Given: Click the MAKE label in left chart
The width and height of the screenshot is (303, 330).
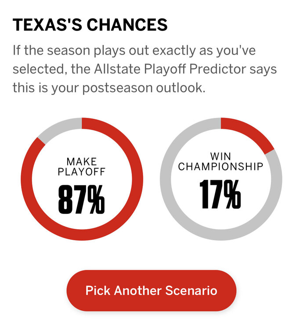Looking at the screenshot, I should [x=82, y=161].
